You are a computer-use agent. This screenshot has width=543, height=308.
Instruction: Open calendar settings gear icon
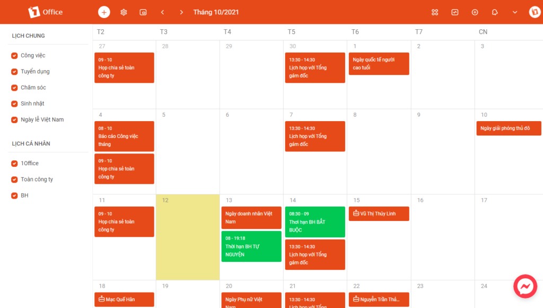click(x=124, y=12)
